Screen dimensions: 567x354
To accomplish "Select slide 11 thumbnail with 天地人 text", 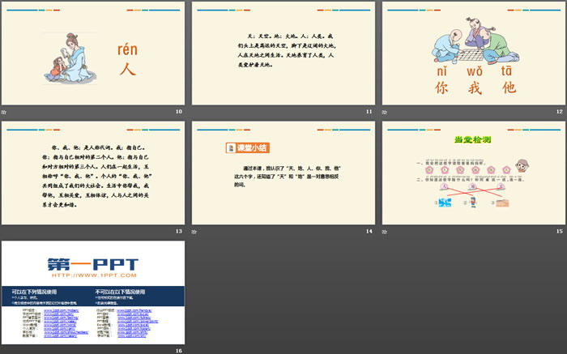I will pos(283,53).
